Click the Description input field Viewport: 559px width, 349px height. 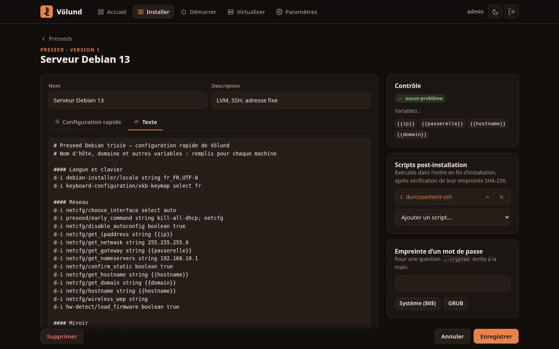[291, 100]
